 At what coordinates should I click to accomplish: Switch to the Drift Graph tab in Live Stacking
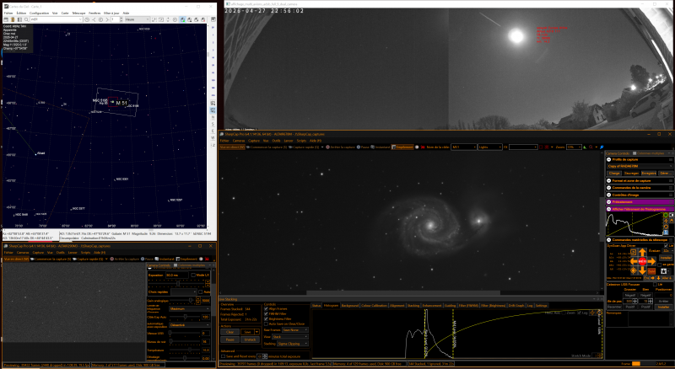pos(516,305)
